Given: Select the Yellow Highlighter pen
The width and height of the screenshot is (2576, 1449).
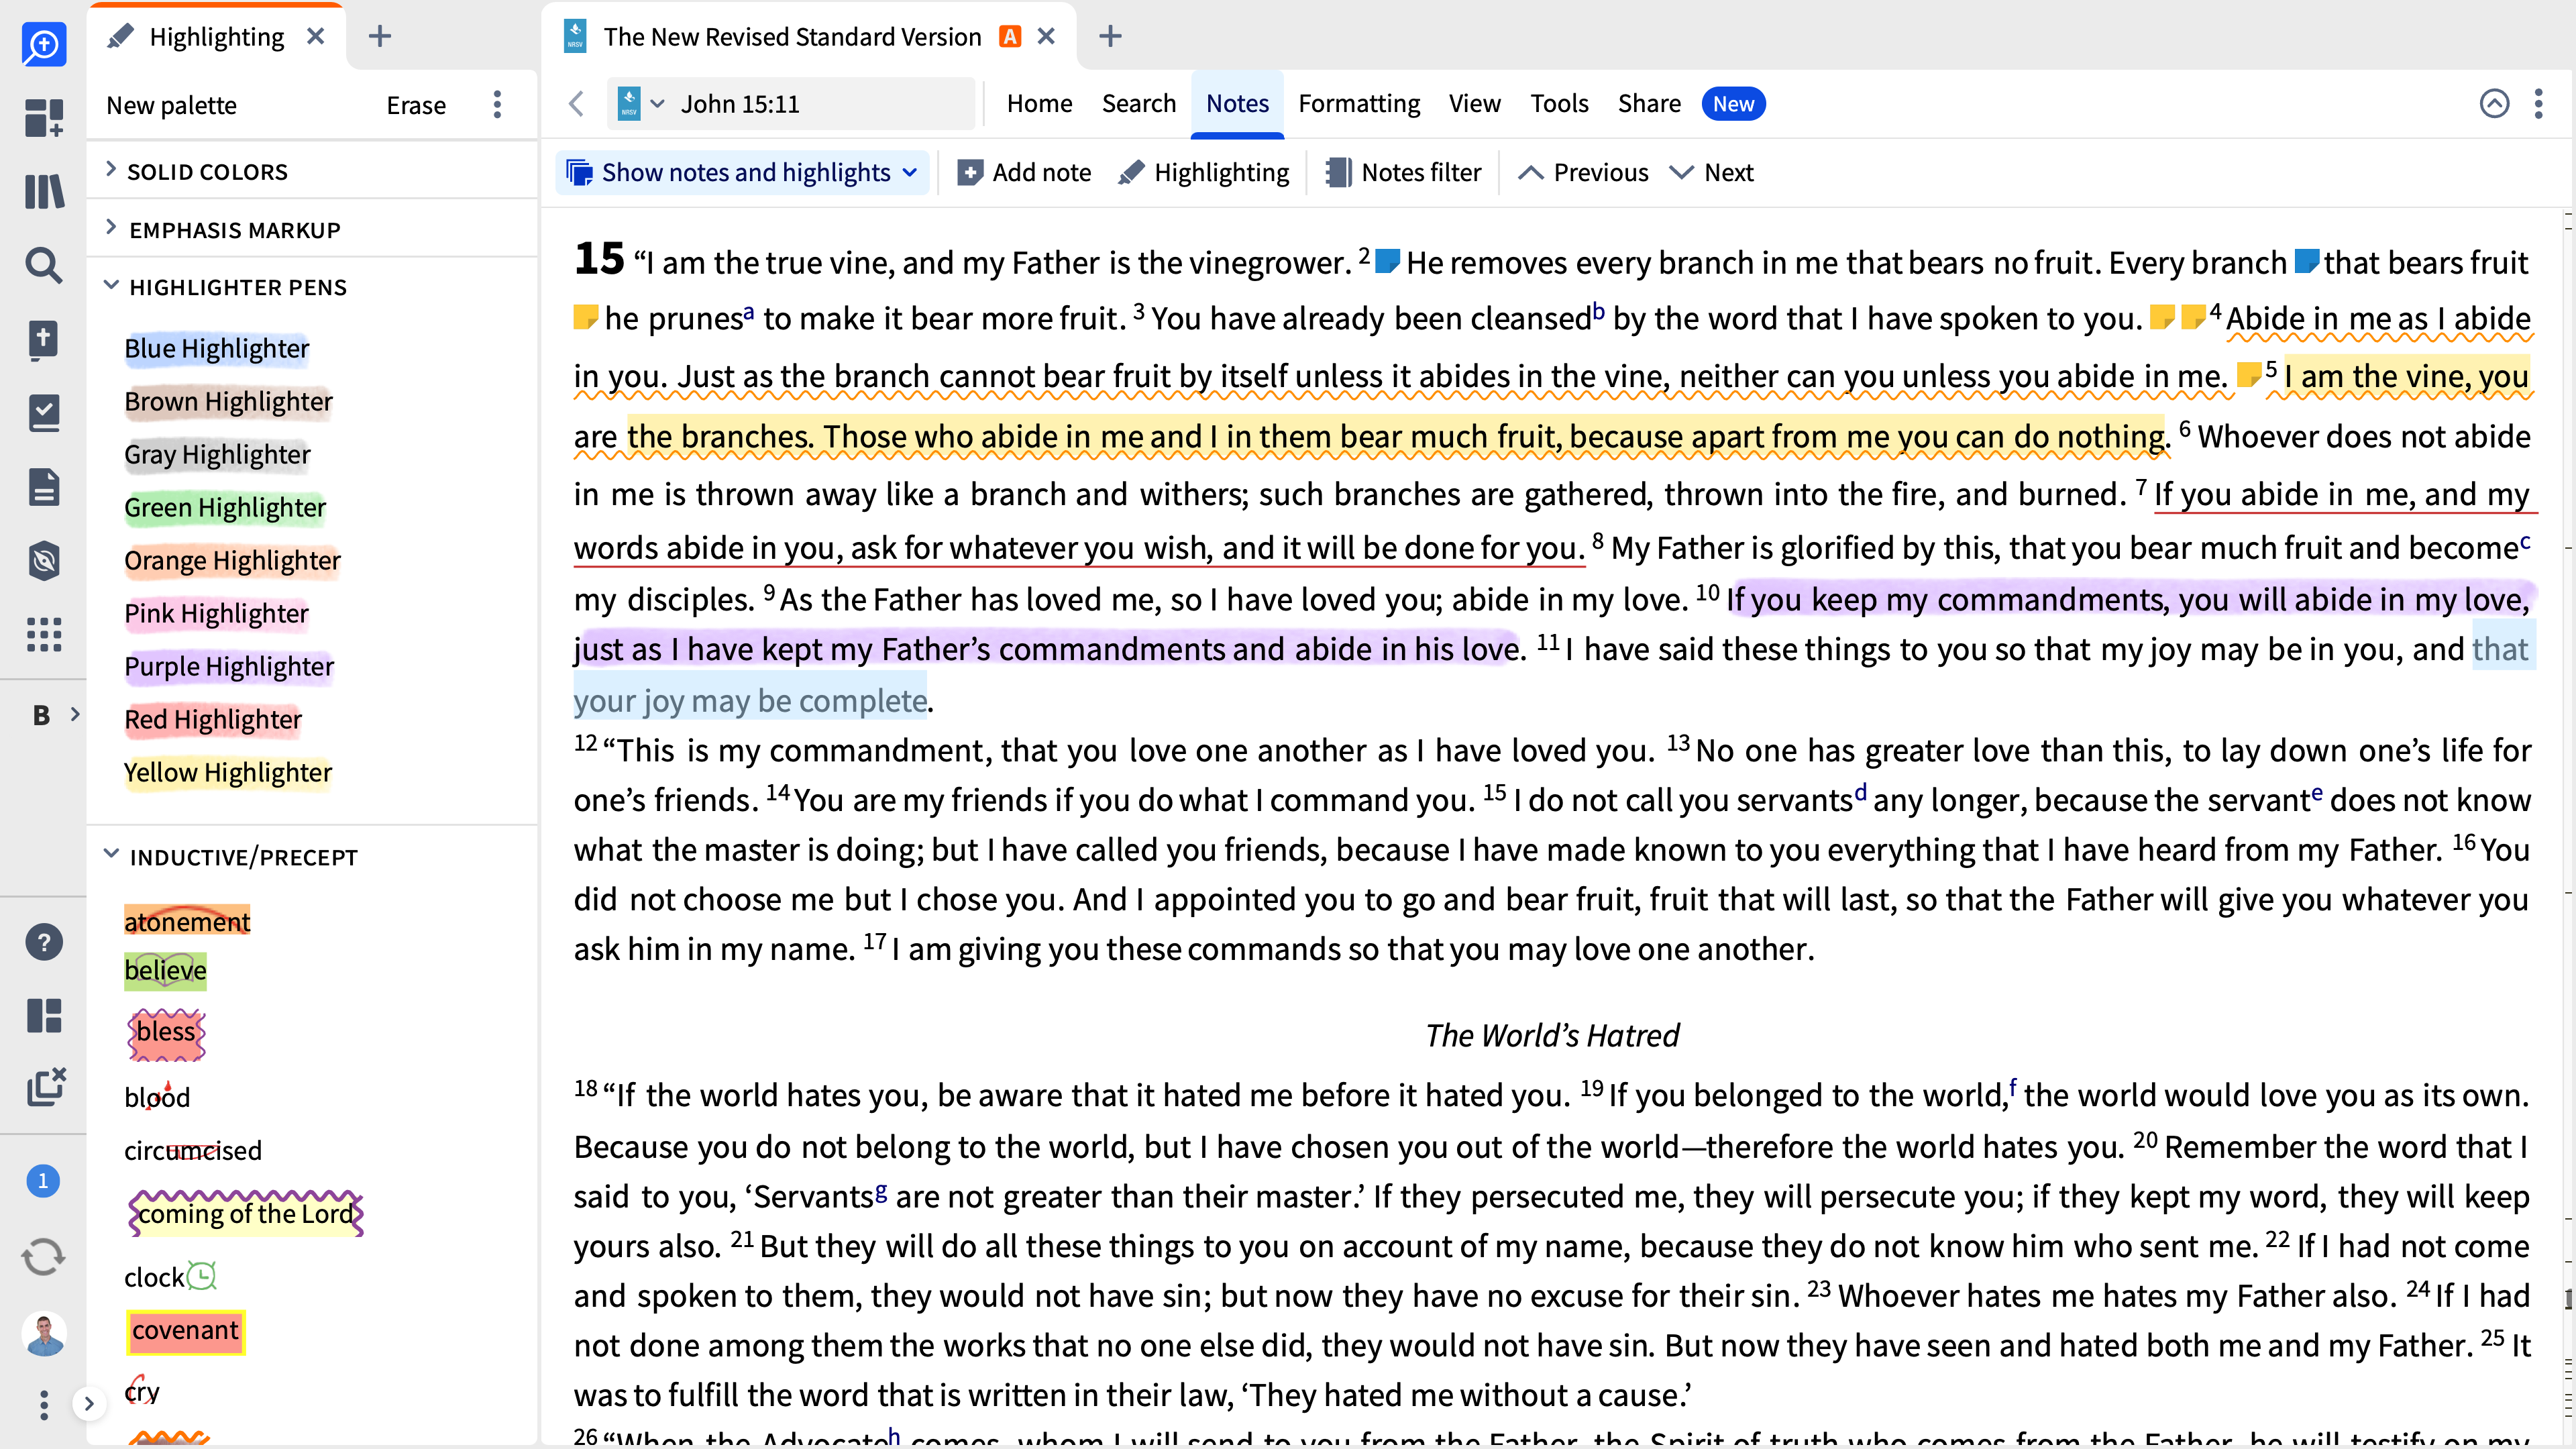Looking at the screenshot, I should [x=227, y=772].
